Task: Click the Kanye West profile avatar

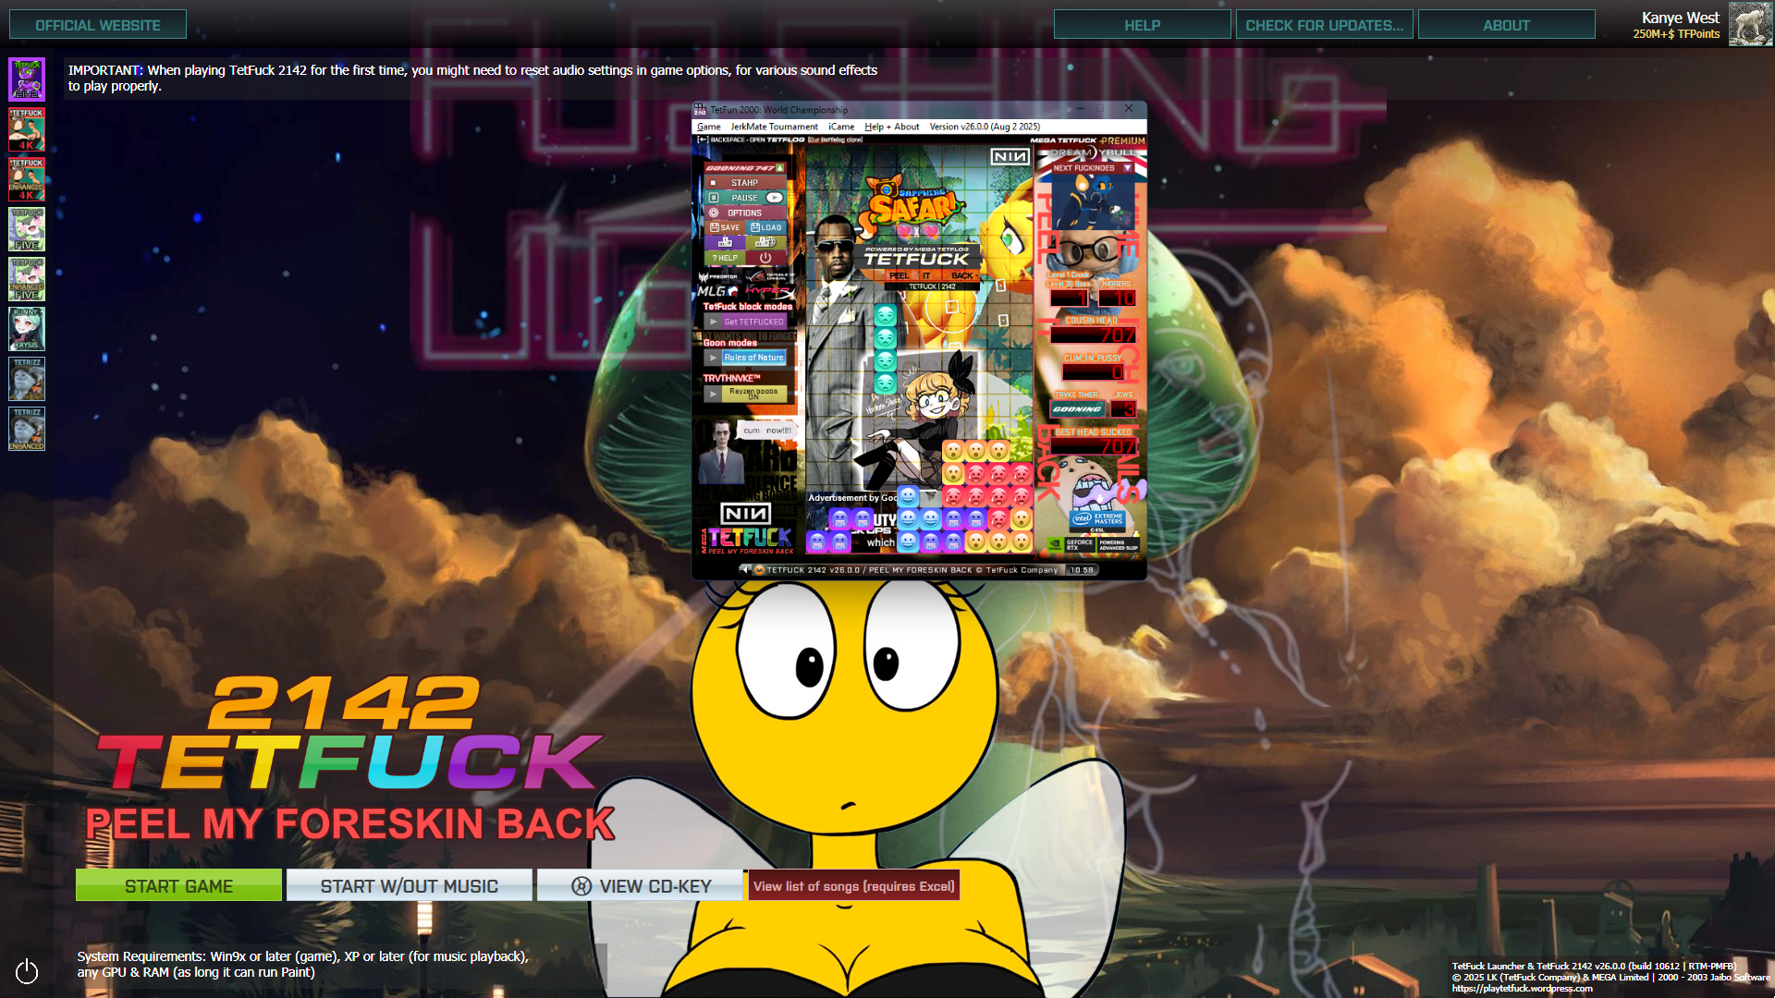Action: [x=1750, y=25]
